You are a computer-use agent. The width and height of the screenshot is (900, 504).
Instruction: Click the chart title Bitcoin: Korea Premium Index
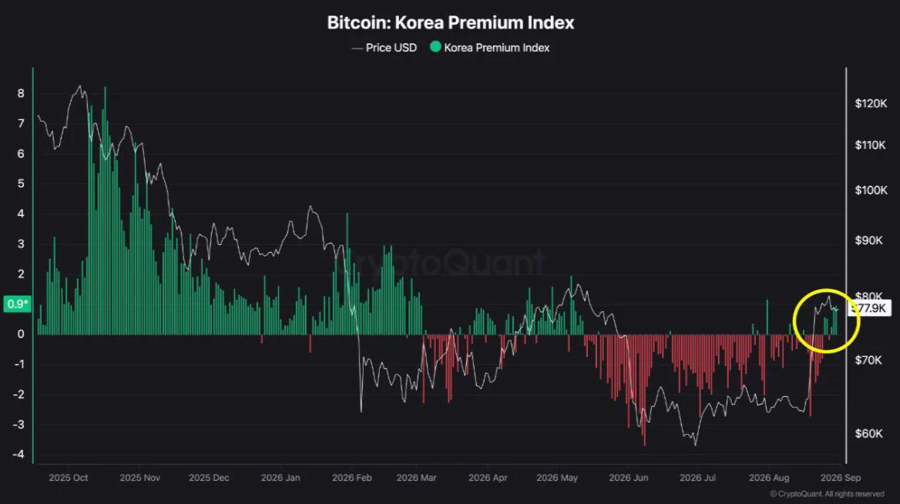[x=451, y=22]
